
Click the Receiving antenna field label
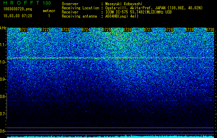click(79, 16)
